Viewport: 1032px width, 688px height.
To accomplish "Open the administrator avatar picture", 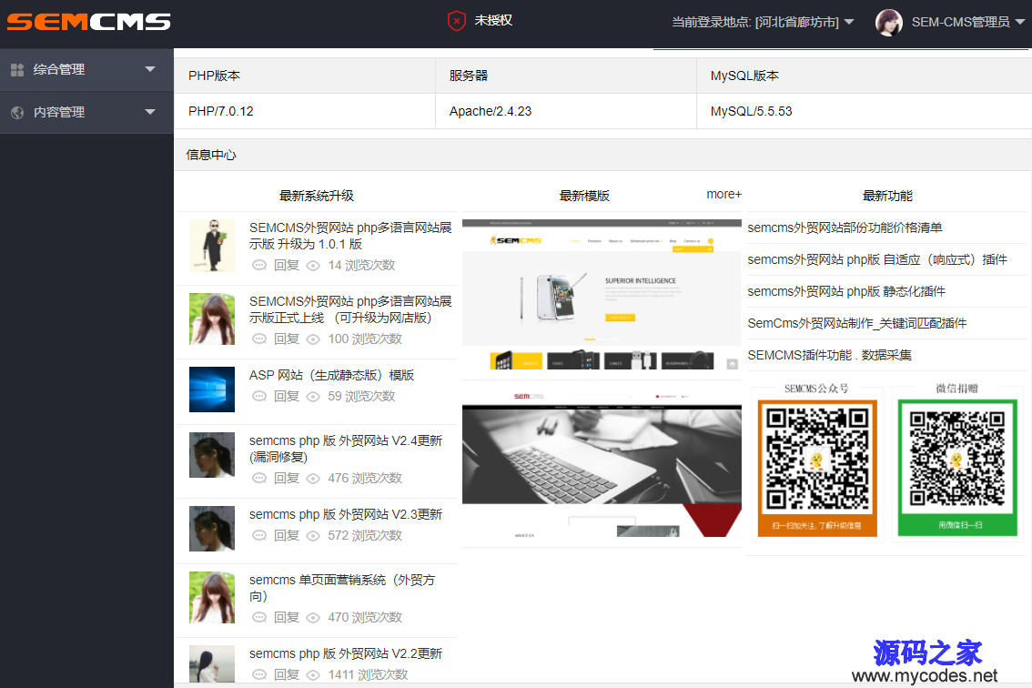I will [x=888, y=23].
